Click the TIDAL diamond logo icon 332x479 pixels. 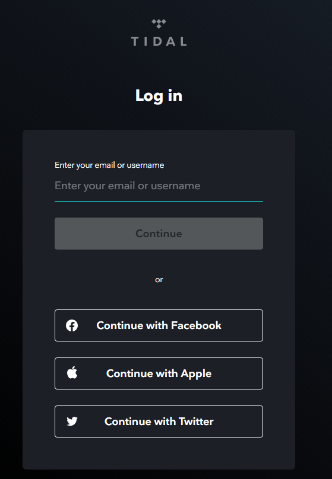click(x=159, y=24)
